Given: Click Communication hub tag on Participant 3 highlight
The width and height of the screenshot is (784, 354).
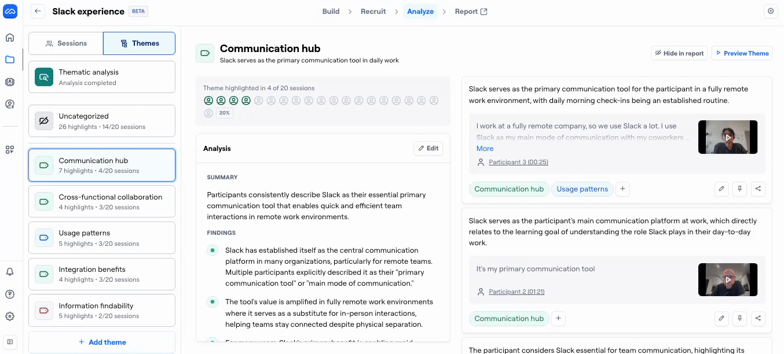Looking at the screenshot, I should (509, 189).
